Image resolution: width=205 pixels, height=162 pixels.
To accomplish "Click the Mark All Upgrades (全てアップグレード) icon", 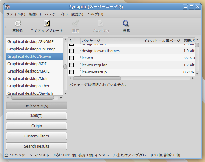I will (47, 23).
